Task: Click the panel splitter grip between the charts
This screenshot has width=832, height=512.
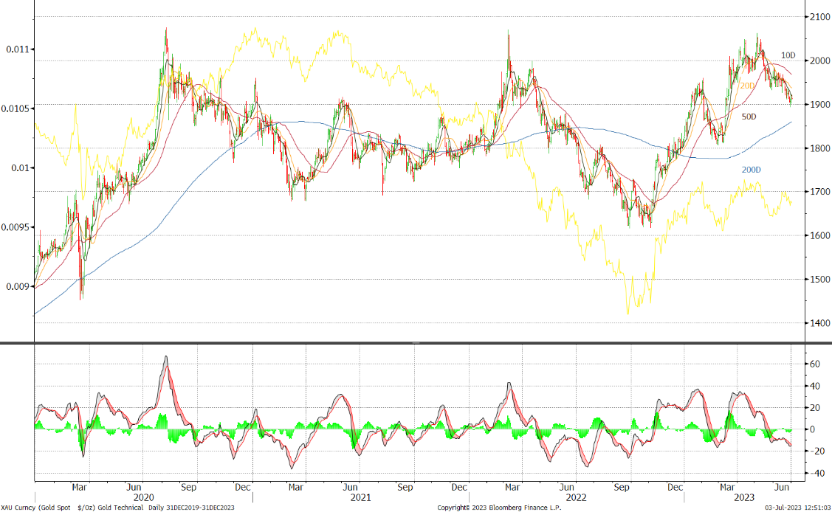Action: [x=416, y=343]
